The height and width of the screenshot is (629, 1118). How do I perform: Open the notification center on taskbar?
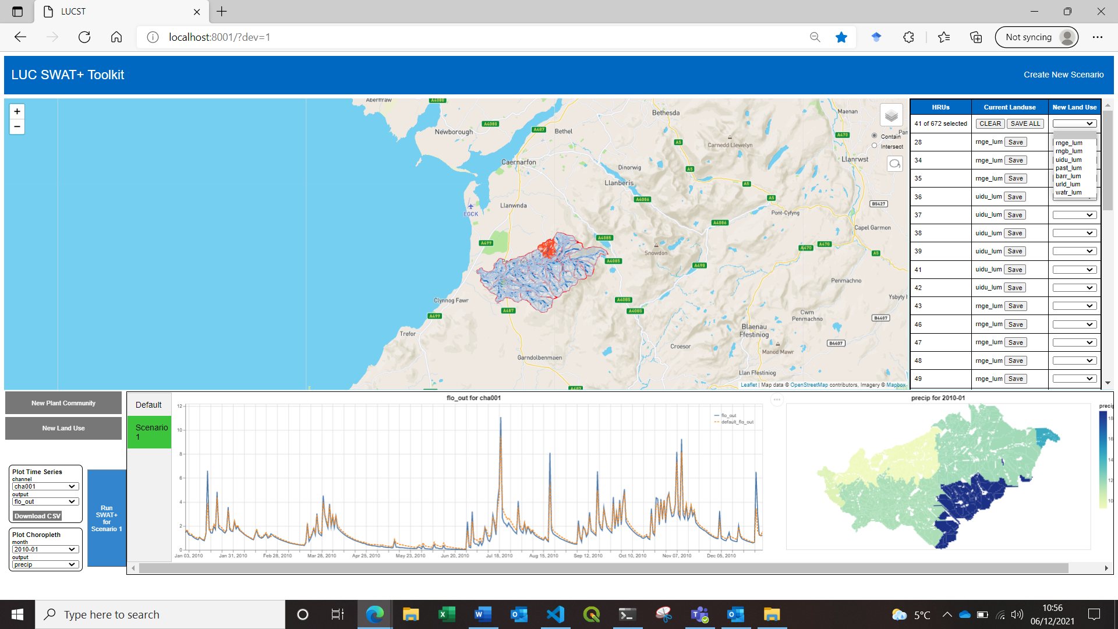[x=1094, y=614]
